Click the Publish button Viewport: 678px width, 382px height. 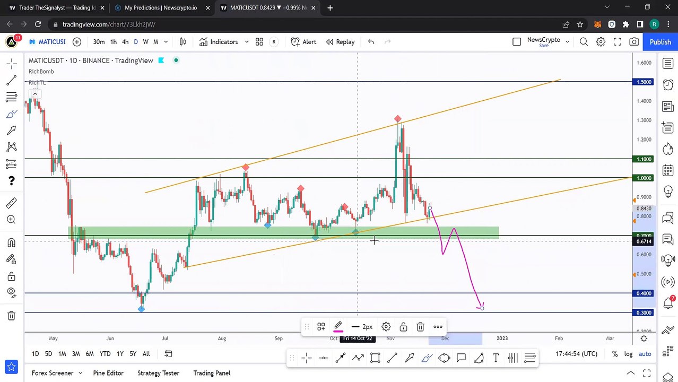coord(660,42)
